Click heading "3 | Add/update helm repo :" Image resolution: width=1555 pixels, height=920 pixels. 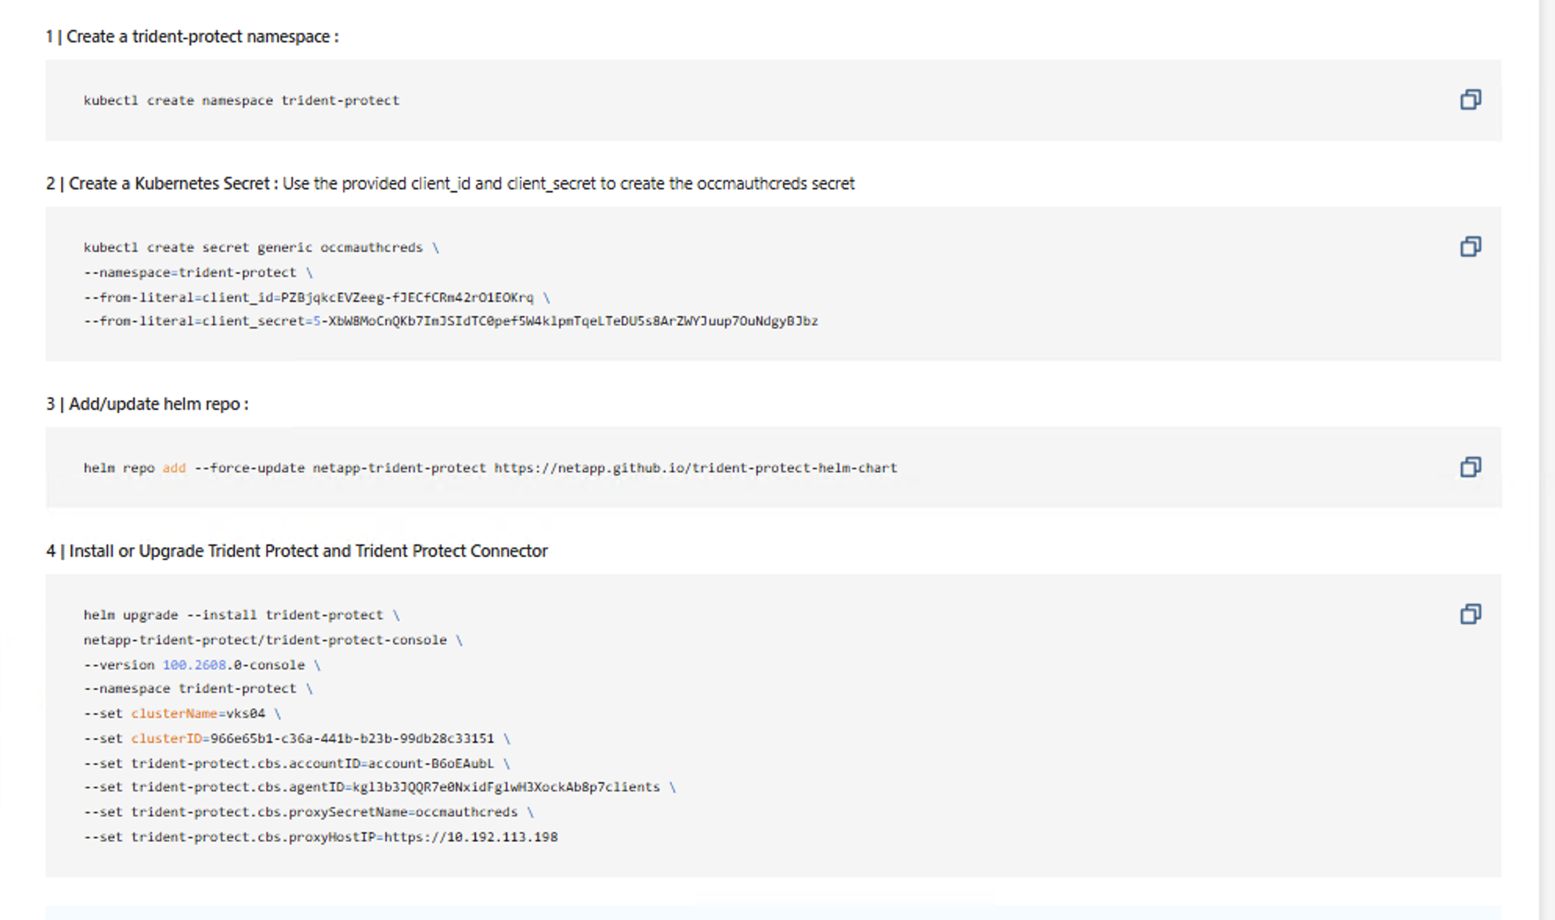[x=147, y=404]
